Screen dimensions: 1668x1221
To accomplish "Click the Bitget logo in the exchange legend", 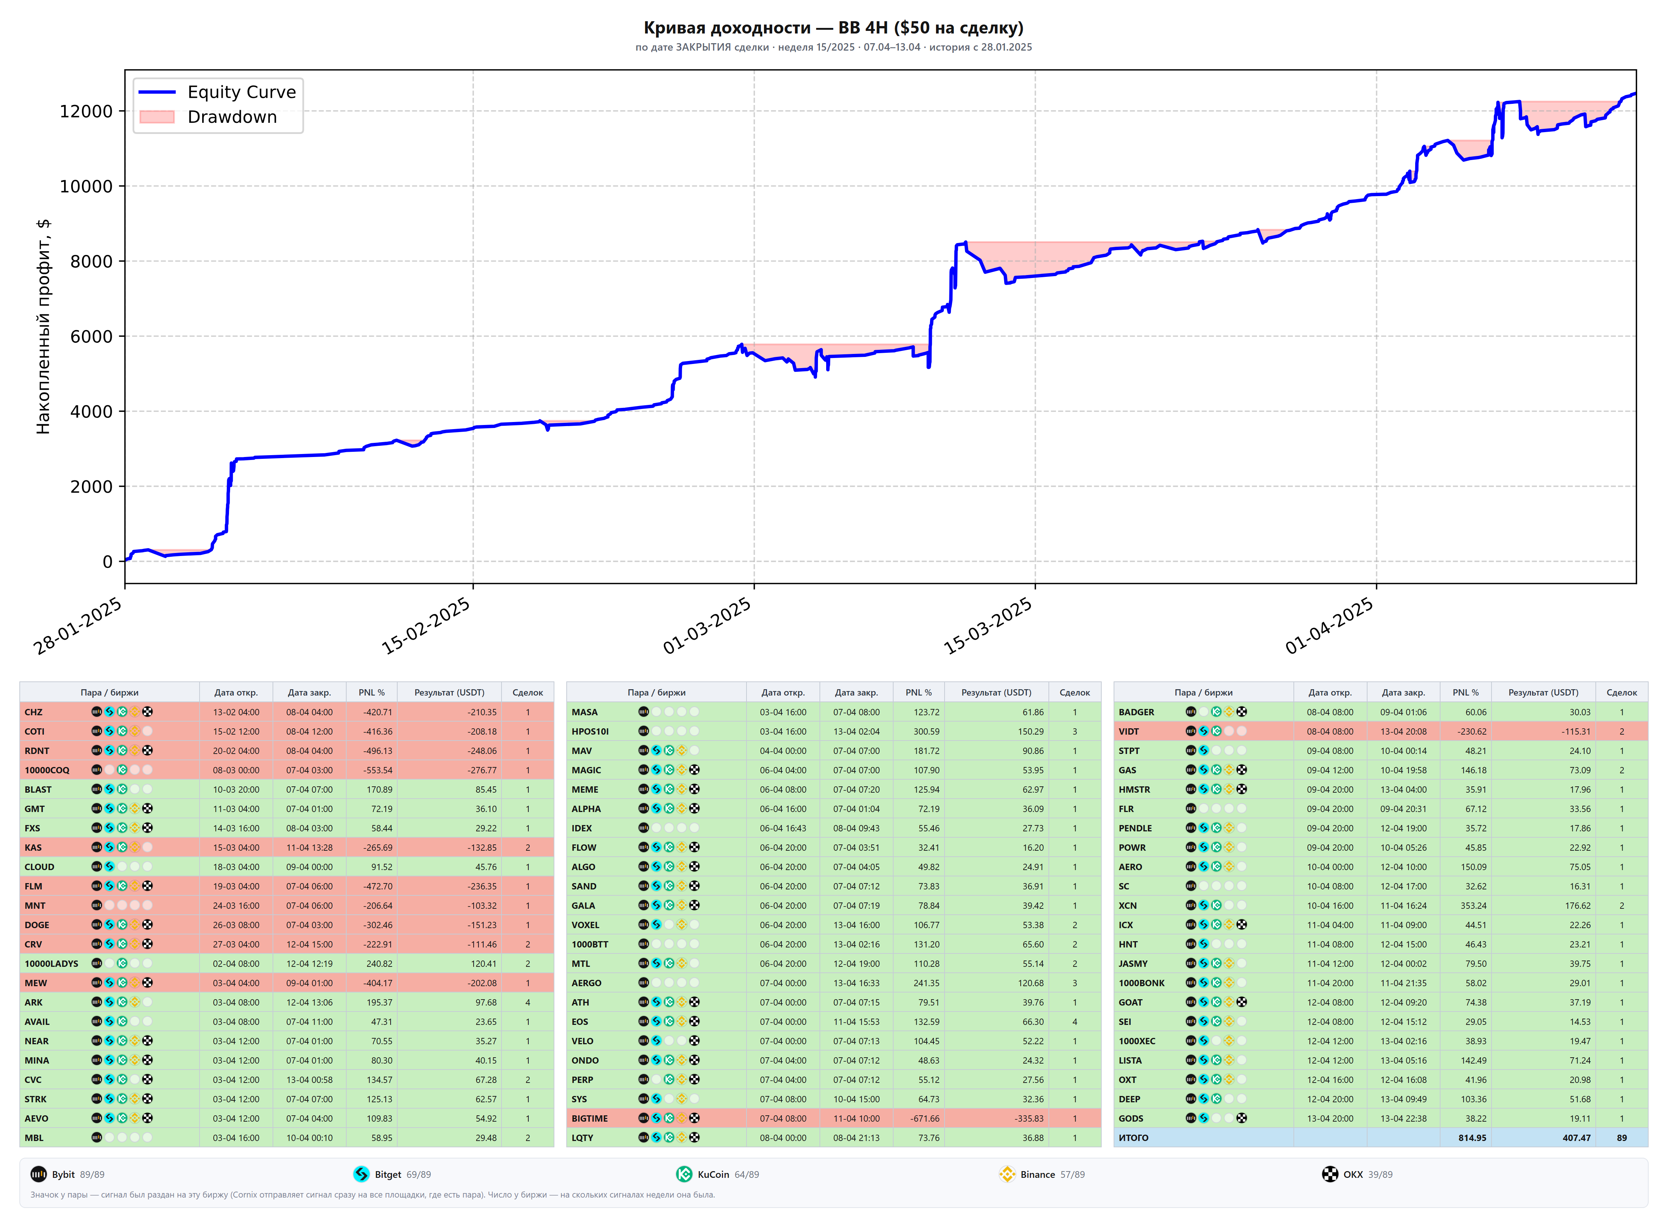I will [x=362, y=1174].
